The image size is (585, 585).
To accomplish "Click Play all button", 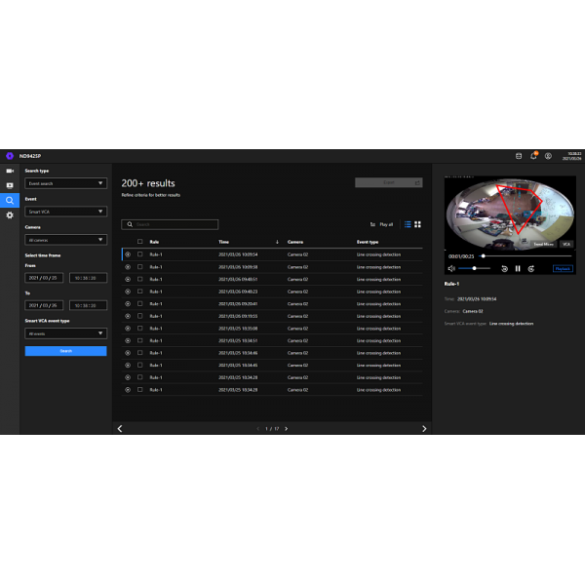I will [382, 224].
